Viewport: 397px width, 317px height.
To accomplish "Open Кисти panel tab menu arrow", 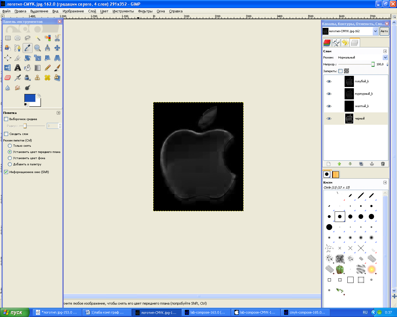I will [385, 183].
